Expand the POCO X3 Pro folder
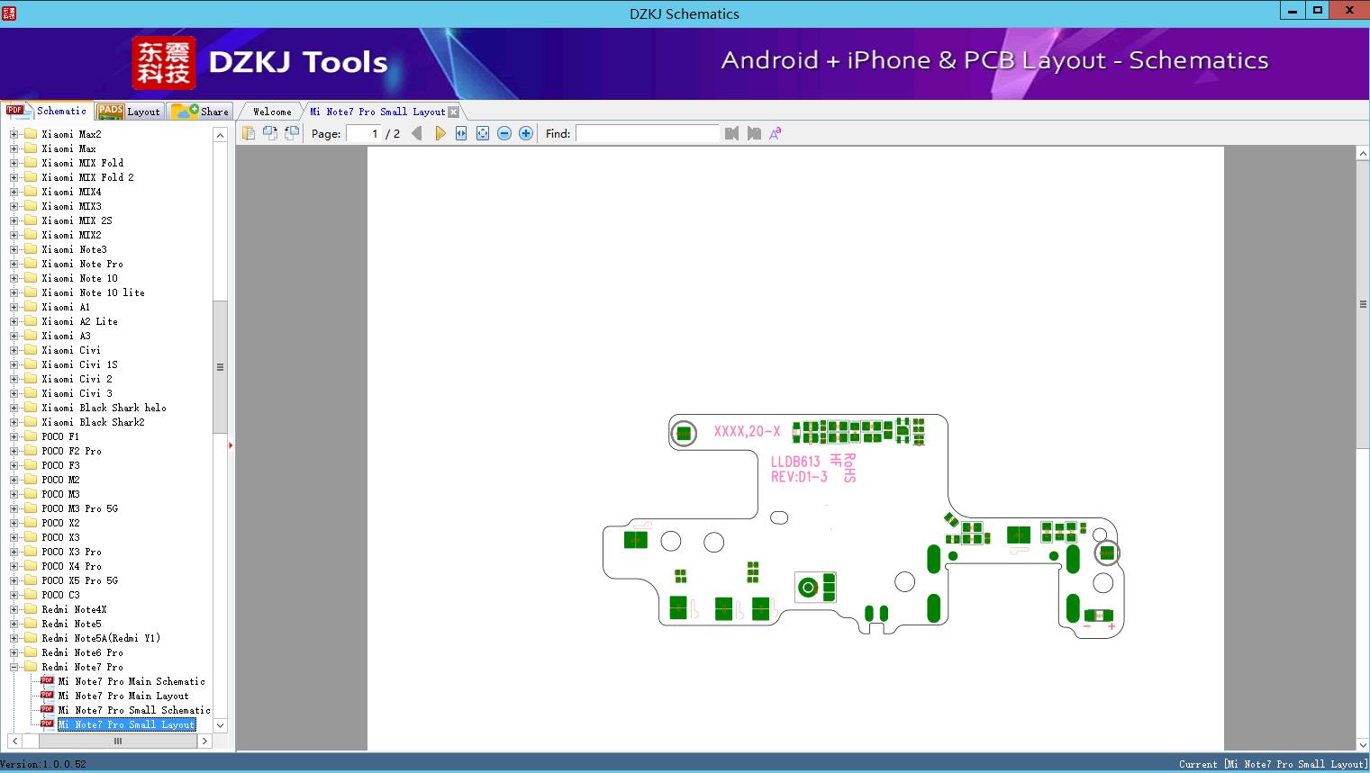This screenshot has height=773, width=1370. pyautogui.click(x=14, y=552)
